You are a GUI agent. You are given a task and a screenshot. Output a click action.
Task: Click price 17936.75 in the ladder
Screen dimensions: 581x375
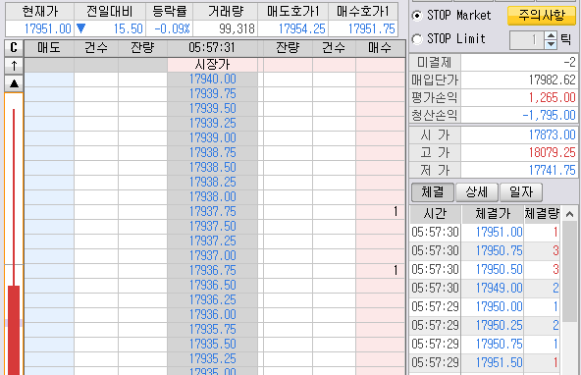tap(212, 271)
